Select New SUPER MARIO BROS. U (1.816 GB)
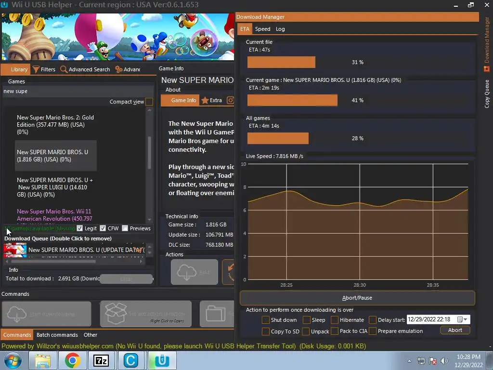Viewport: 493px width, 370px height. pos(56,156)
